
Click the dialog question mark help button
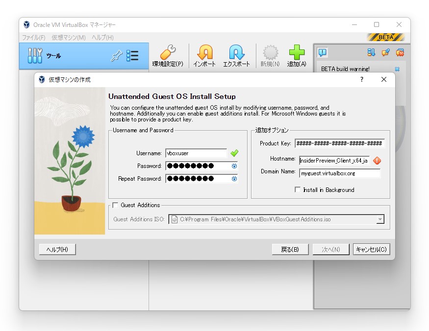click(x=362, y=79)
